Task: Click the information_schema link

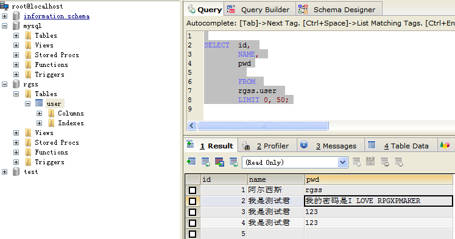Action: [57, 16]
